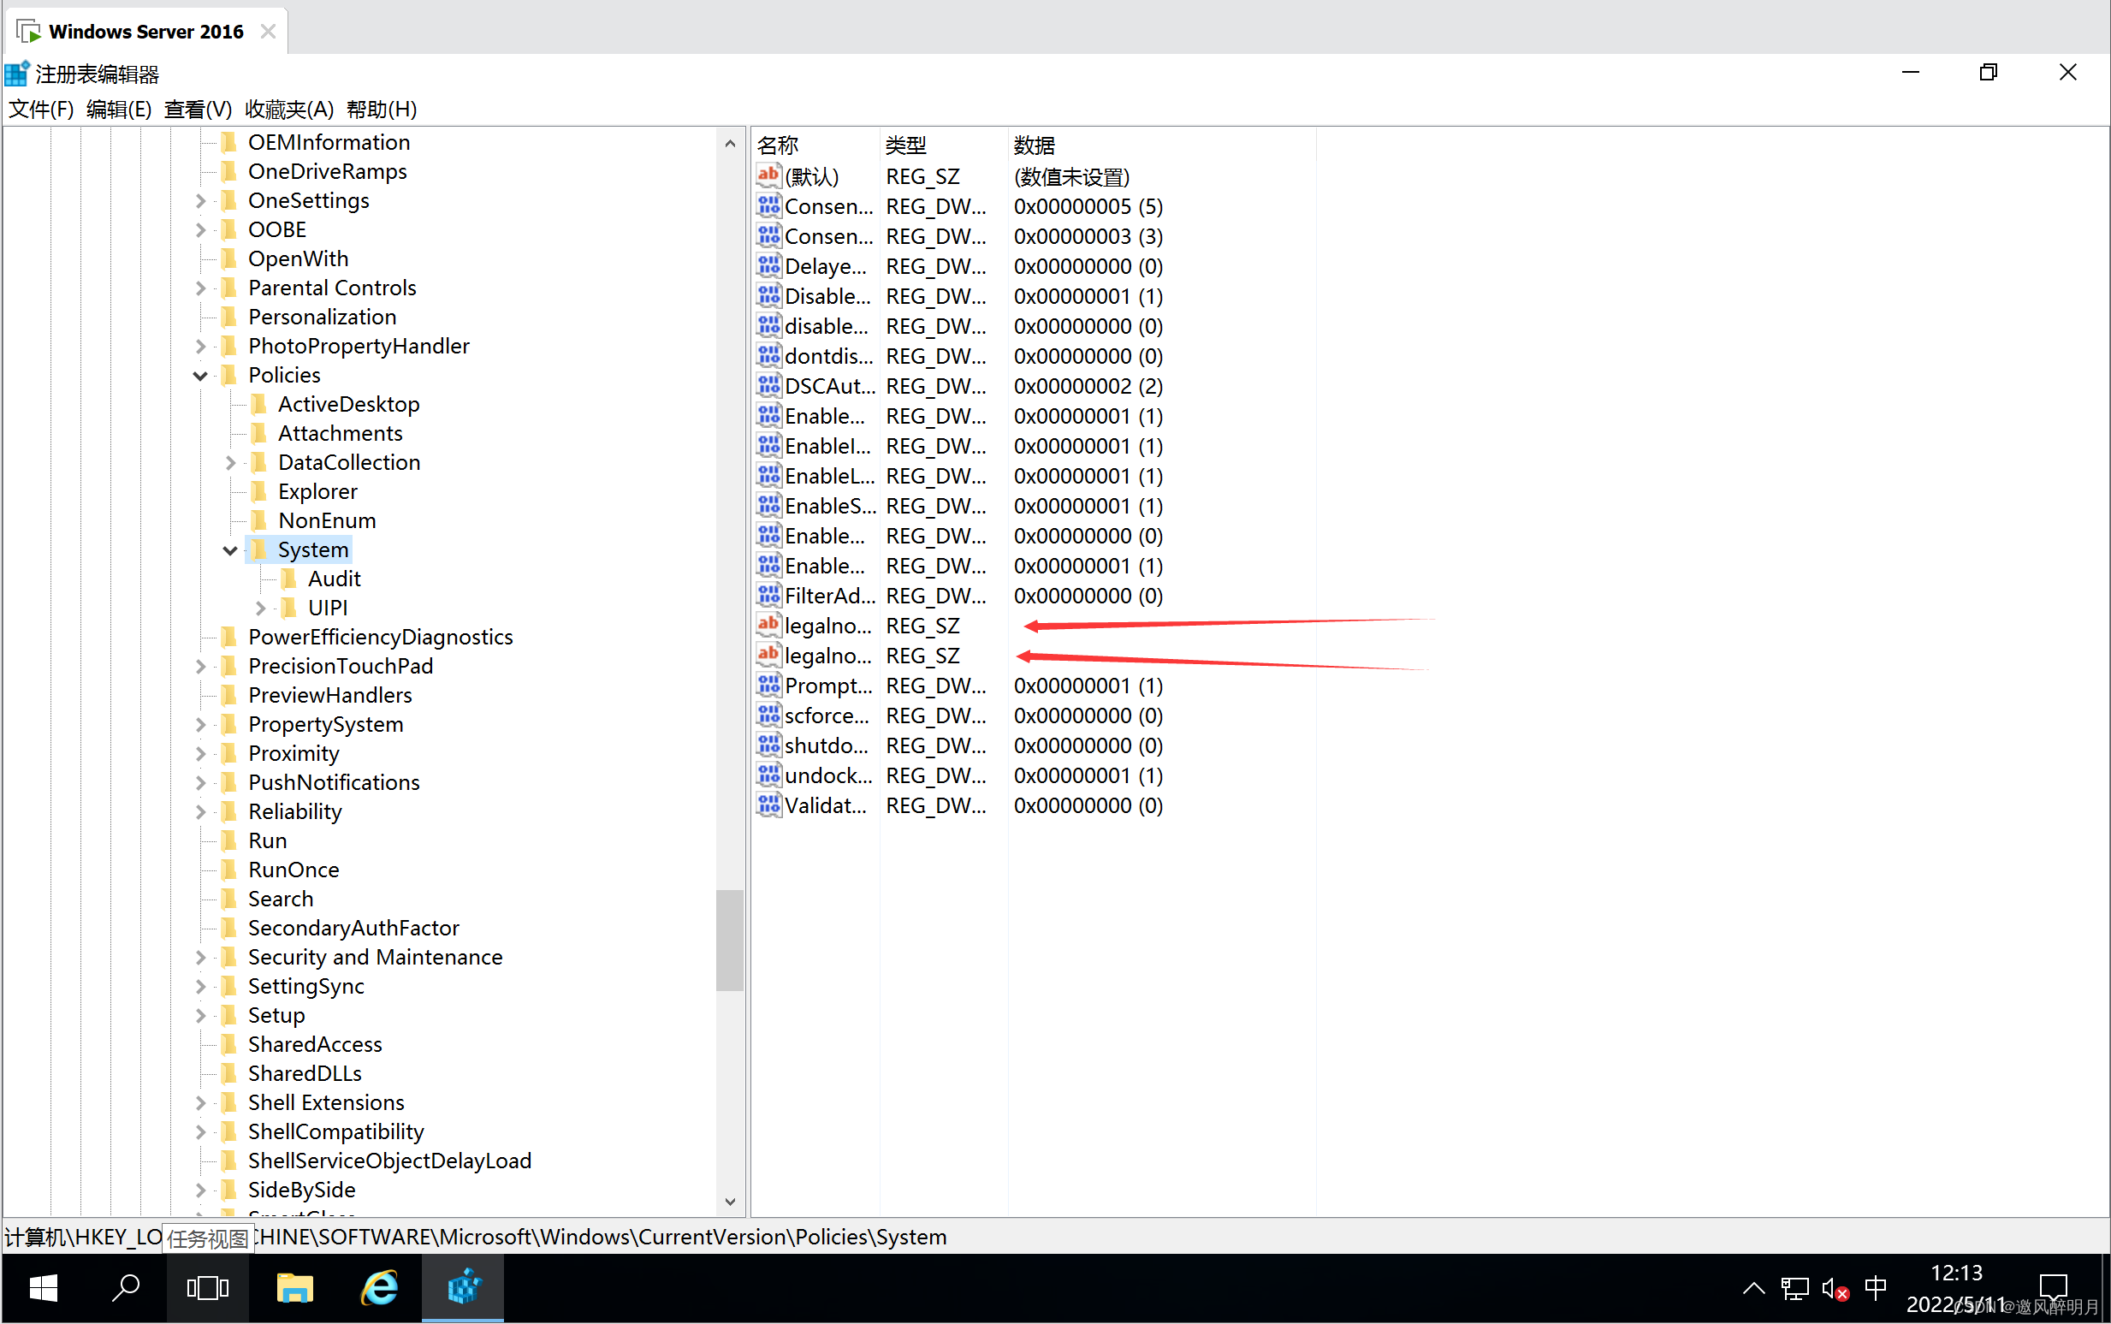2111x1324 pixels.
Task: Expand the Parental Controls node
Action: tap(200, 288)
